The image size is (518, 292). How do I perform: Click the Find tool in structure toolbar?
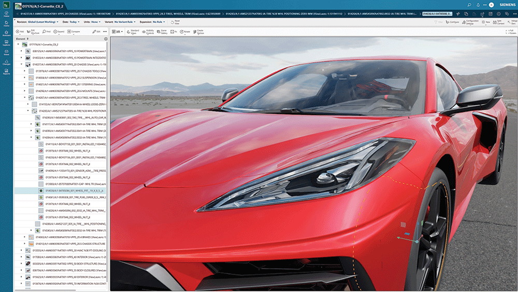click(x=46, y=32)
